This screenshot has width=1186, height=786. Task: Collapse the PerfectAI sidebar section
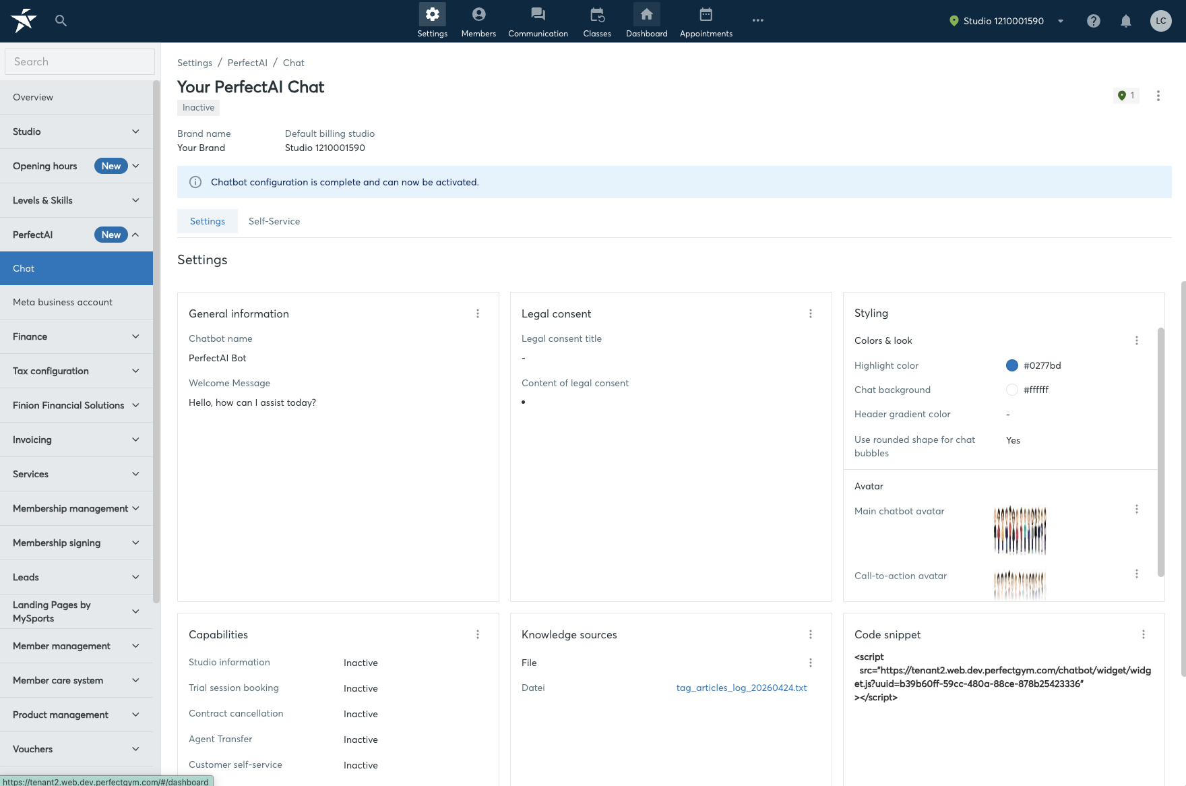[x=76, y=235]
